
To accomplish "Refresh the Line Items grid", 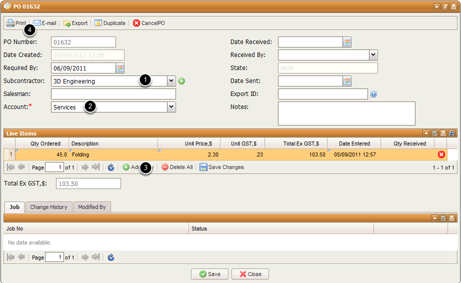I will (111, 167).
